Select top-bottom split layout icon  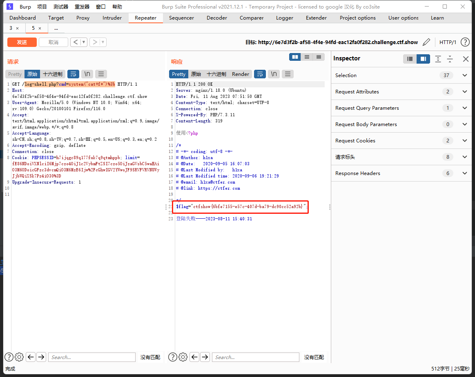click(x=307, y=57)
